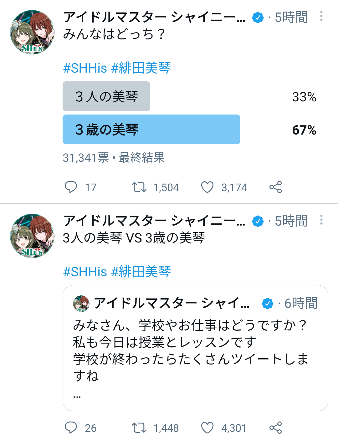Select the 3歳の美琴 poll result bar

point(151,130)
